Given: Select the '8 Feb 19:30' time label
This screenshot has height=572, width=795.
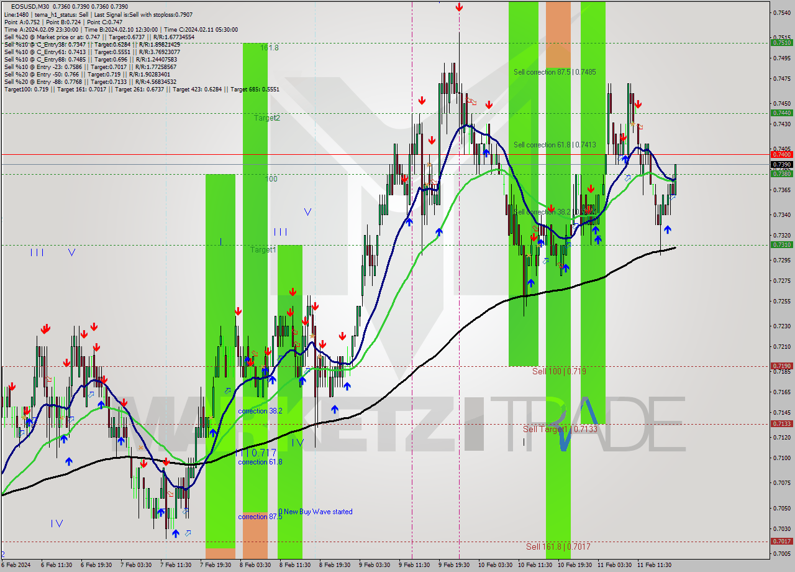Looking at the screenshot, I should coord(335,565).
